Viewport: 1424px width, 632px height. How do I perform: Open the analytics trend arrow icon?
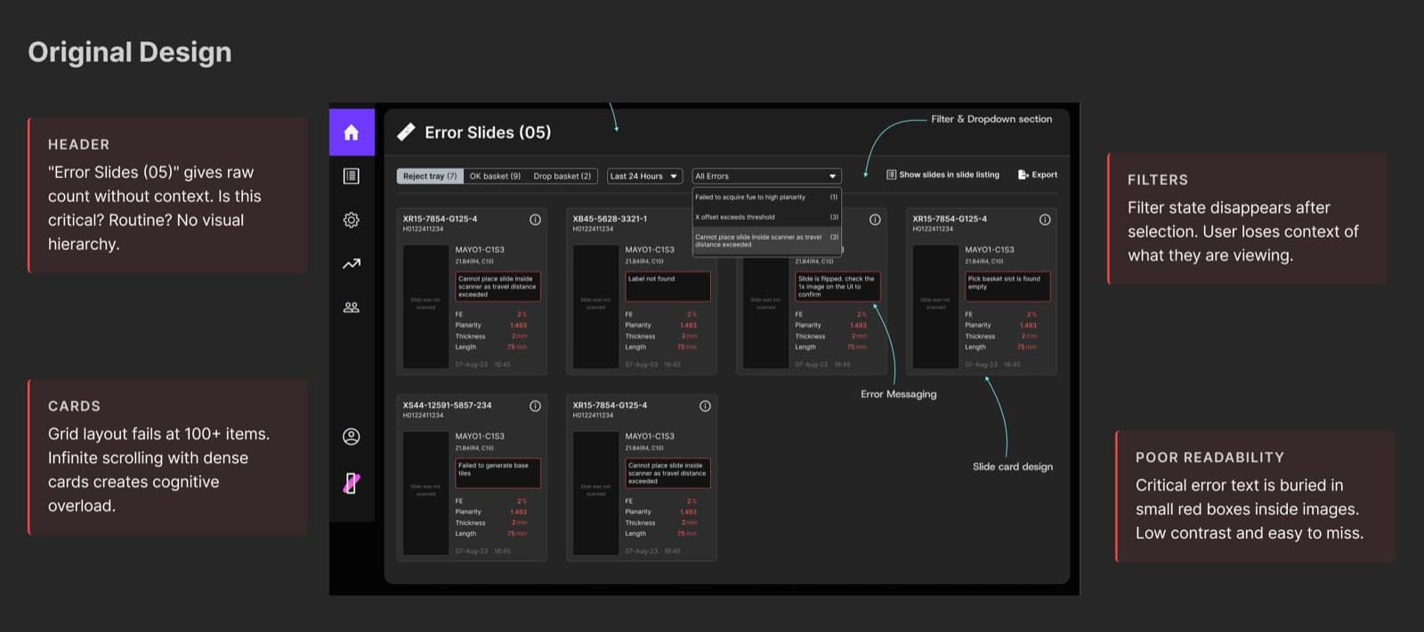[352, 263]
